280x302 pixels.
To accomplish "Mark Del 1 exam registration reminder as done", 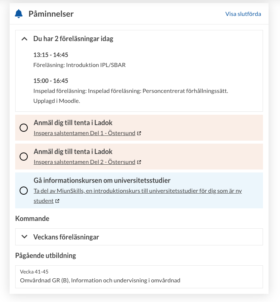I will [24, 128].
